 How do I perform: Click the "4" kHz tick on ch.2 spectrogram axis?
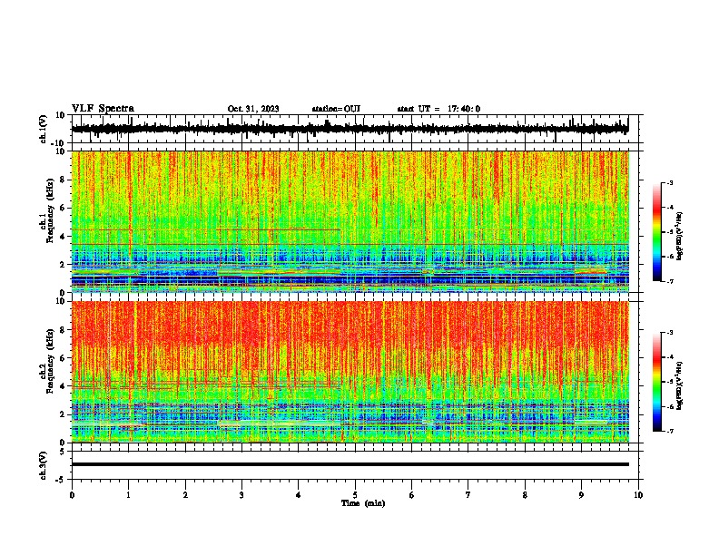click(x=64, y=386)
